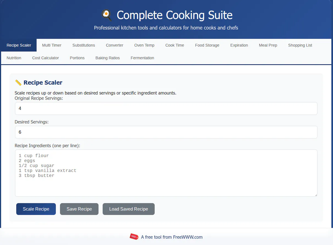Open the Baking Ratios tab
The image size is (333, 245).
point(108,58)
